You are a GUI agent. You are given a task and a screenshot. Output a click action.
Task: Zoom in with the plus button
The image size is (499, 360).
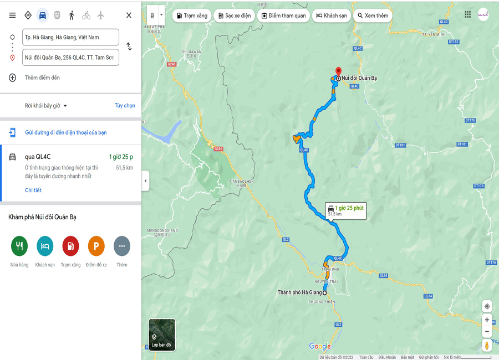point(487,320)
